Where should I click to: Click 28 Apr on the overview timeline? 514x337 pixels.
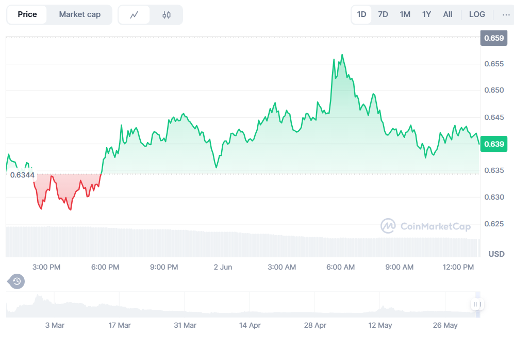316,325
